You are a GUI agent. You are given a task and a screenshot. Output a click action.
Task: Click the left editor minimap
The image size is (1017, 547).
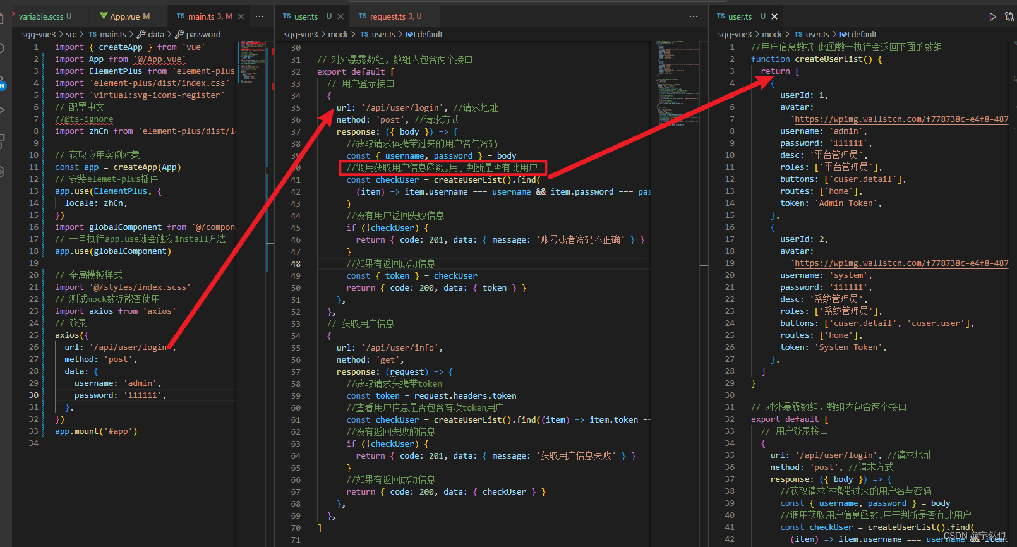point(253,62)
